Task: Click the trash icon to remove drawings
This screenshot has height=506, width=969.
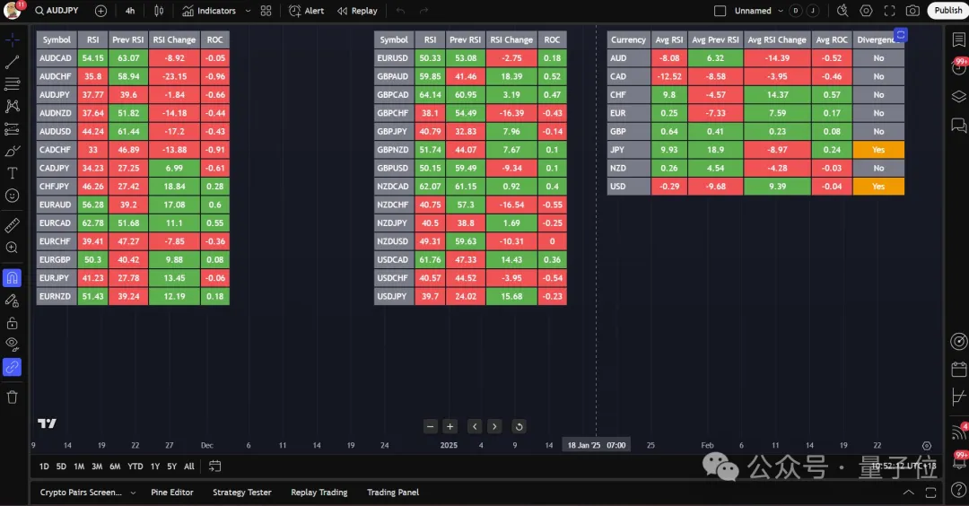Action: 13,397
